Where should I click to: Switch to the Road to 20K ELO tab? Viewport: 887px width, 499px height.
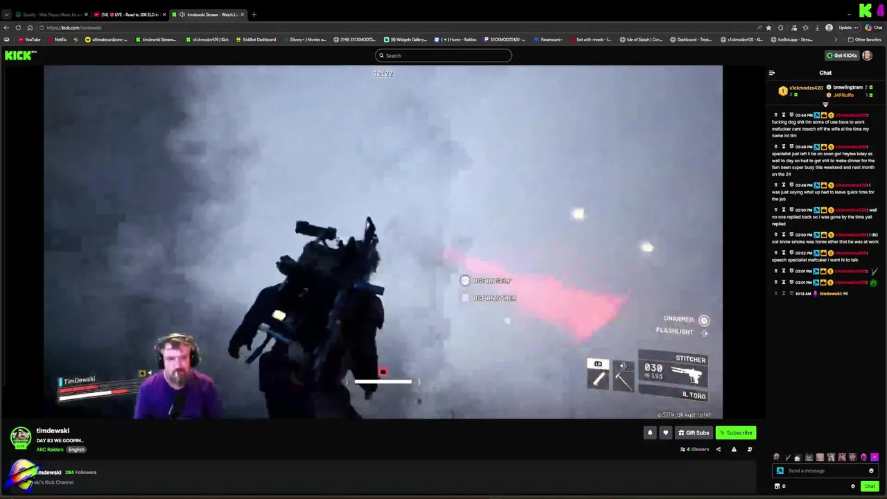coord(130,15)
